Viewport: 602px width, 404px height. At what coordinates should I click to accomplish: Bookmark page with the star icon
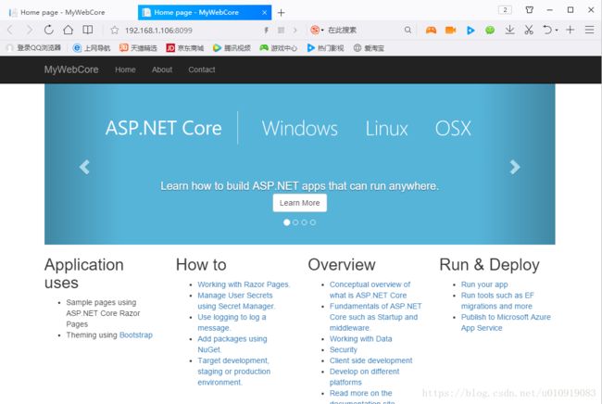(115, 30)
